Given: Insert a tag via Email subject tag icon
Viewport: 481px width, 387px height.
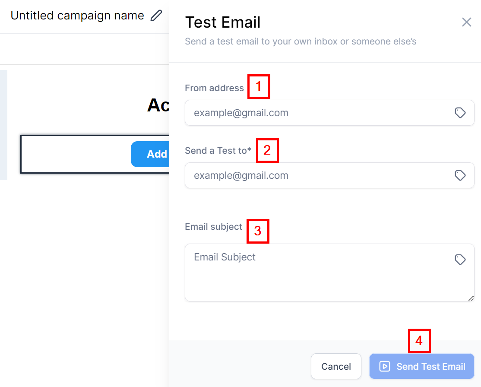Looking at the screenshot, I should (460, 259).
